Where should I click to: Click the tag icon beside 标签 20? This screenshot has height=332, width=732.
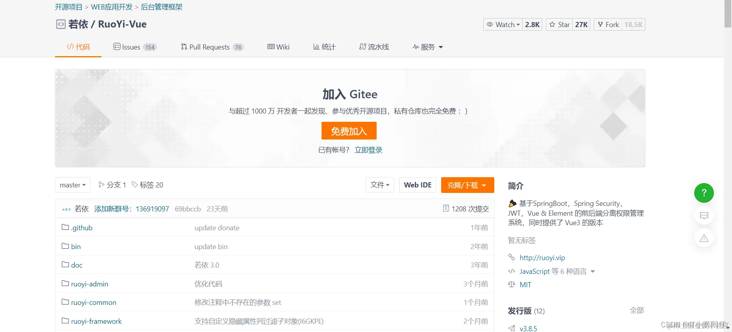coord(135,185)
